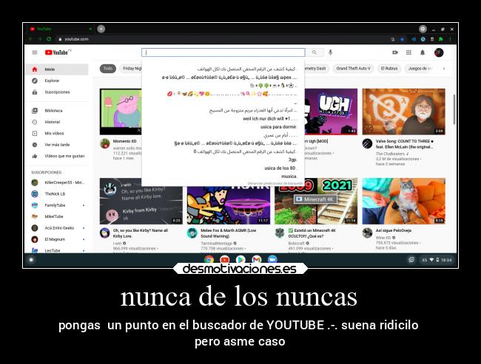
Task: Open Suscripciones in sidebar
Action: tap(56, 92)
